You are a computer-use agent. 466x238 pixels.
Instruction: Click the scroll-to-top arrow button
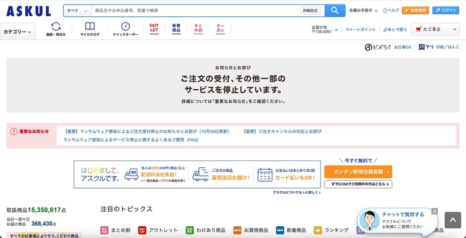[x=452, y=220]
